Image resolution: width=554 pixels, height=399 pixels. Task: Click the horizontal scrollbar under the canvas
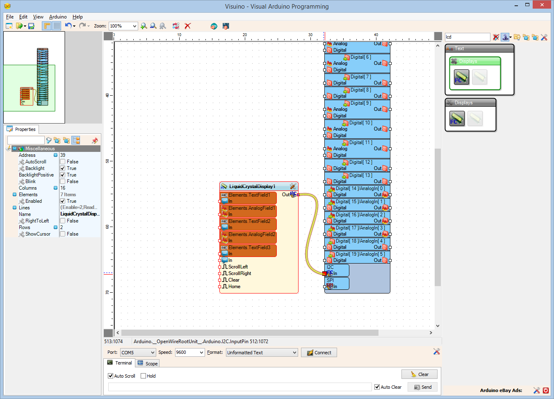(x=249, y=333)
